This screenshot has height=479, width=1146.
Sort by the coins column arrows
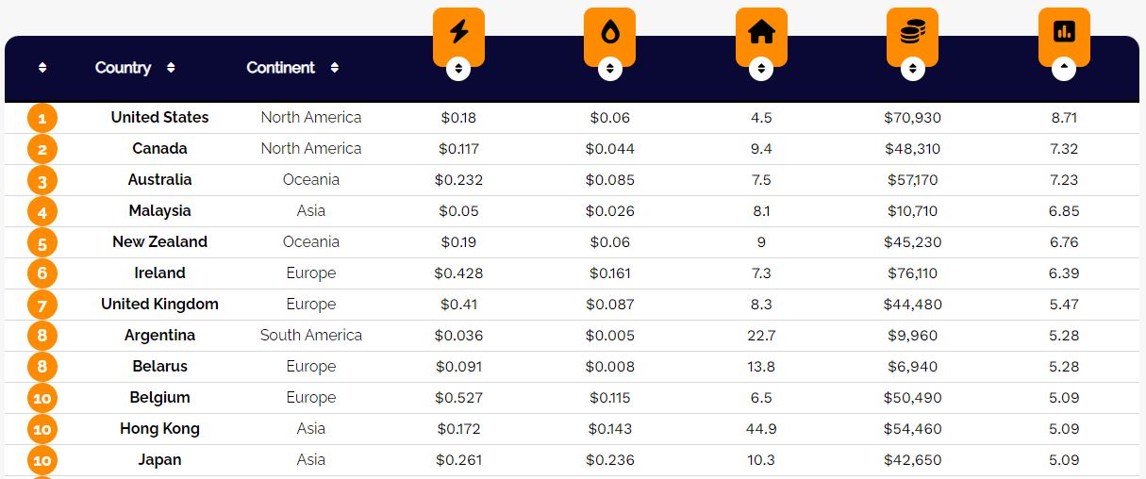(912, 69)
